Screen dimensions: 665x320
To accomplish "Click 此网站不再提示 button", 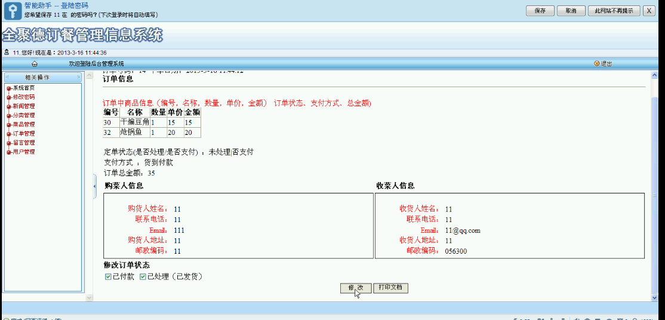I will pos(614,11).
